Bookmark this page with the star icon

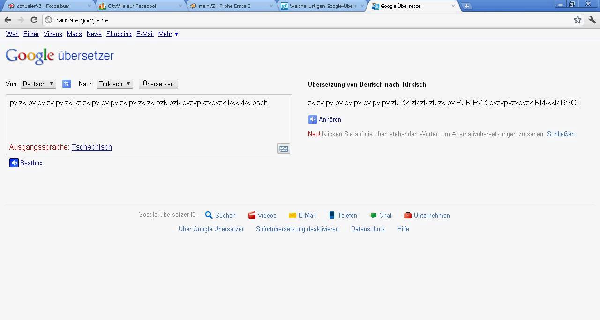tap(577, 20)
